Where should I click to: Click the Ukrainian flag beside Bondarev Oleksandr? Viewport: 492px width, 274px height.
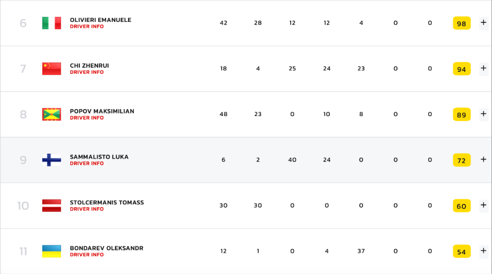tap(51, 251)
